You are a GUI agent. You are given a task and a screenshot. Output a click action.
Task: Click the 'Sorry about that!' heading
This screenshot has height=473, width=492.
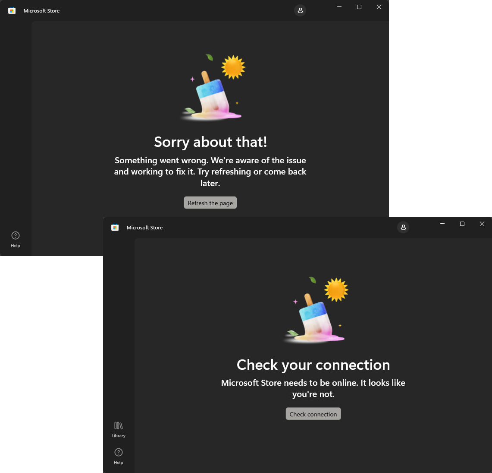[210, 142]
